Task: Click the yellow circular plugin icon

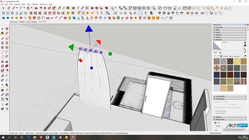Action: click(68, 13)
